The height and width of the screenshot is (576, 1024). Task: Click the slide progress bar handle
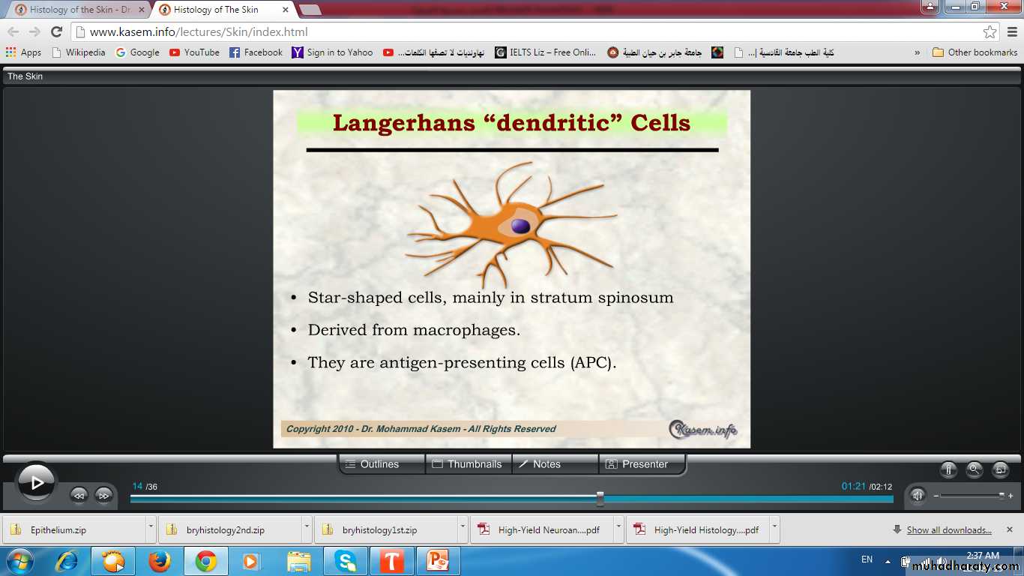(600, 498)
